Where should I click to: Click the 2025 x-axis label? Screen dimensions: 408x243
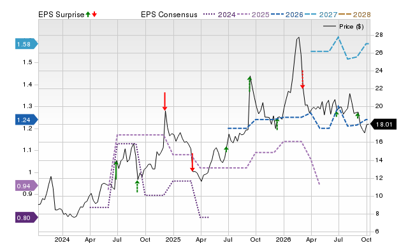173,239
